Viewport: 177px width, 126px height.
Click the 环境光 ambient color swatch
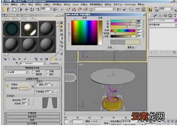click(x=24, y=85)
